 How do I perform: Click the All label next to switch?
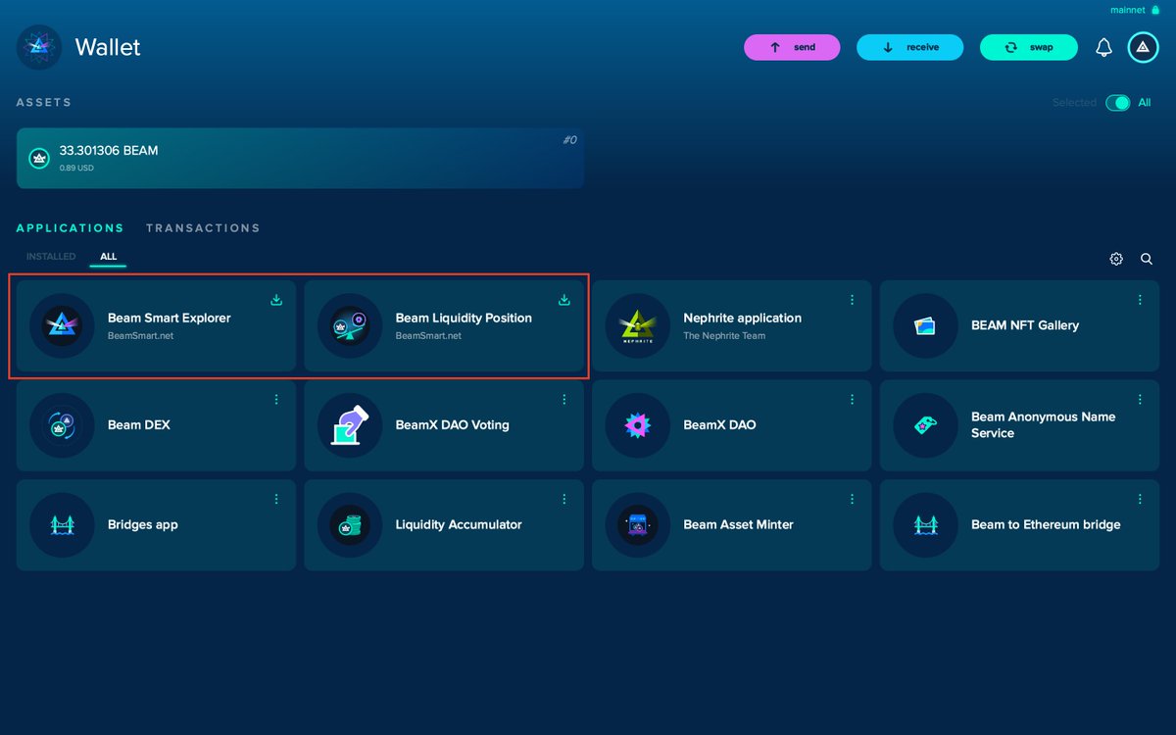1145,103
